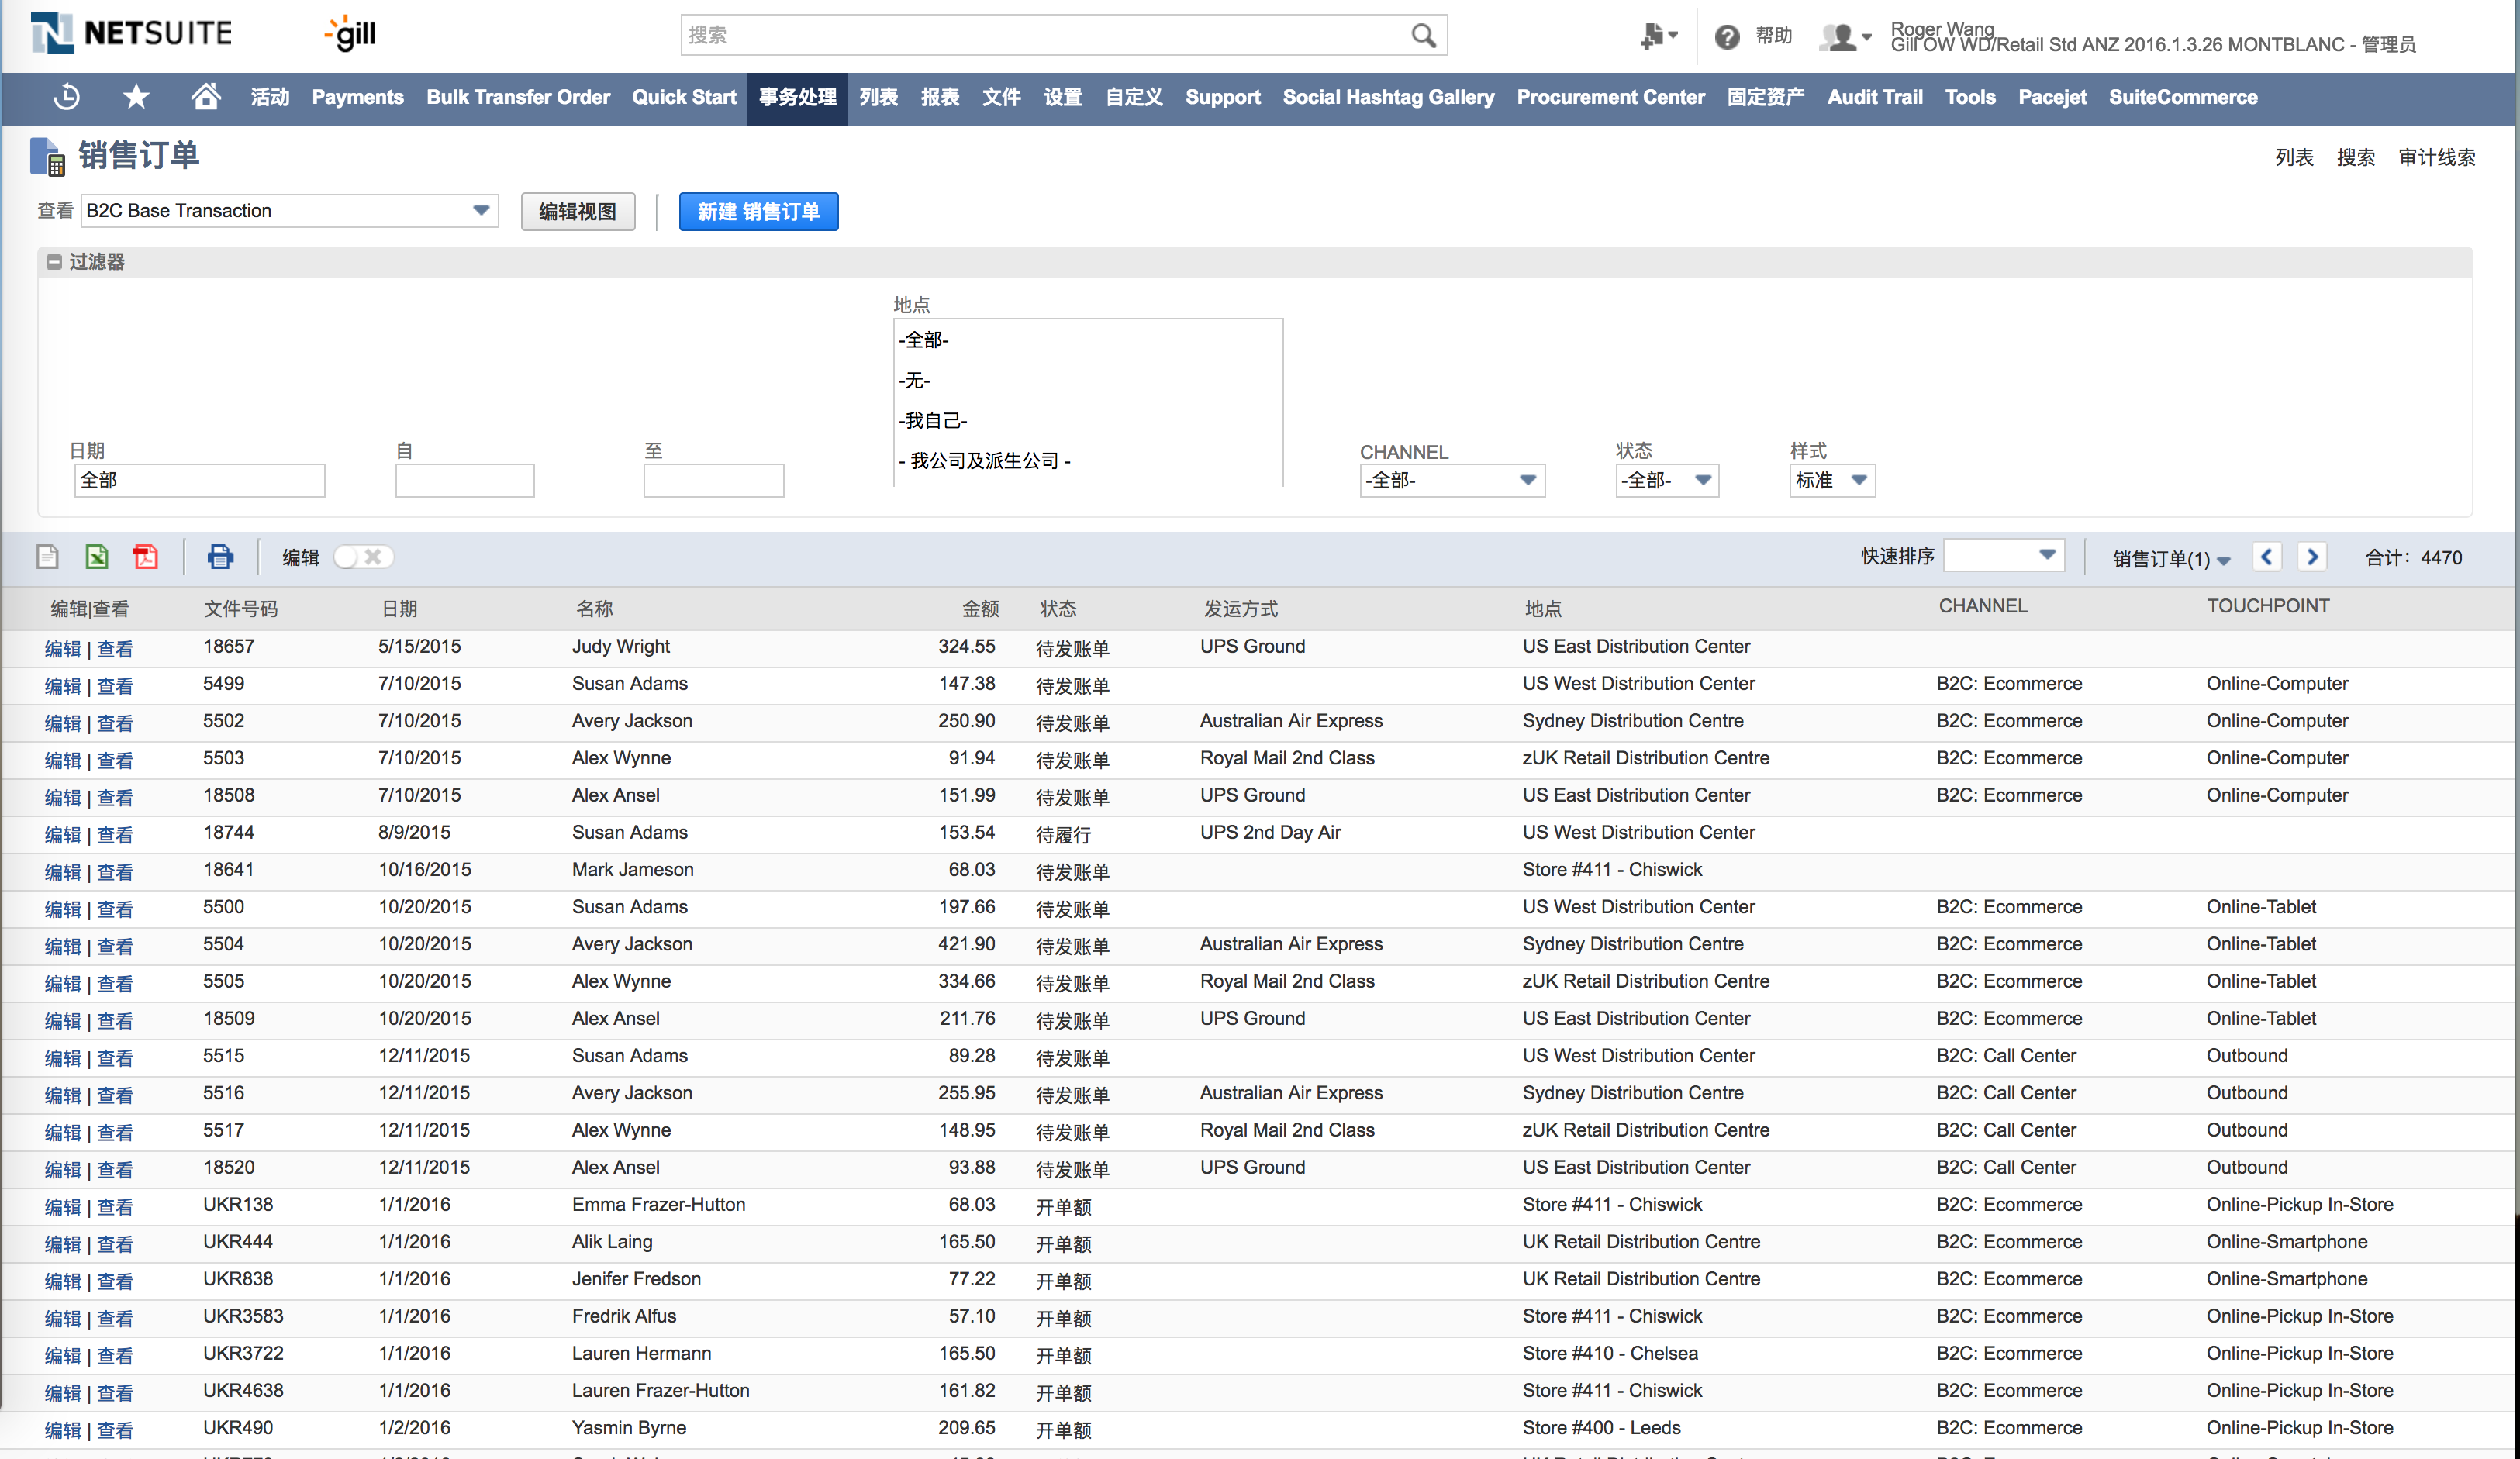
Task: Open the help question mark icon
Action: click(1726, 37)
